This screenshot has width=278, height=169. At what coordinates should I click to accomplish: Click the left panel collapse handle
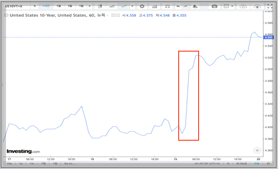click(2, 85)
